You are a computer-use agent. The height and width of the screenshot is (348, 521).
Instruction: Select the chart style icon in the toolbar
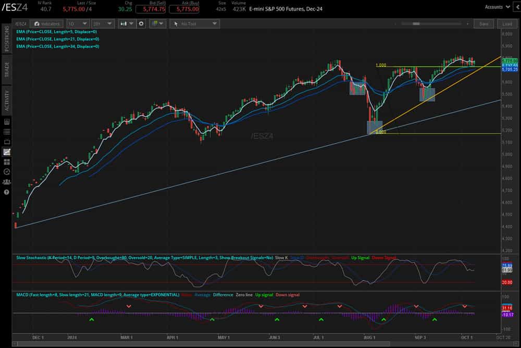(x=124, y=23)
